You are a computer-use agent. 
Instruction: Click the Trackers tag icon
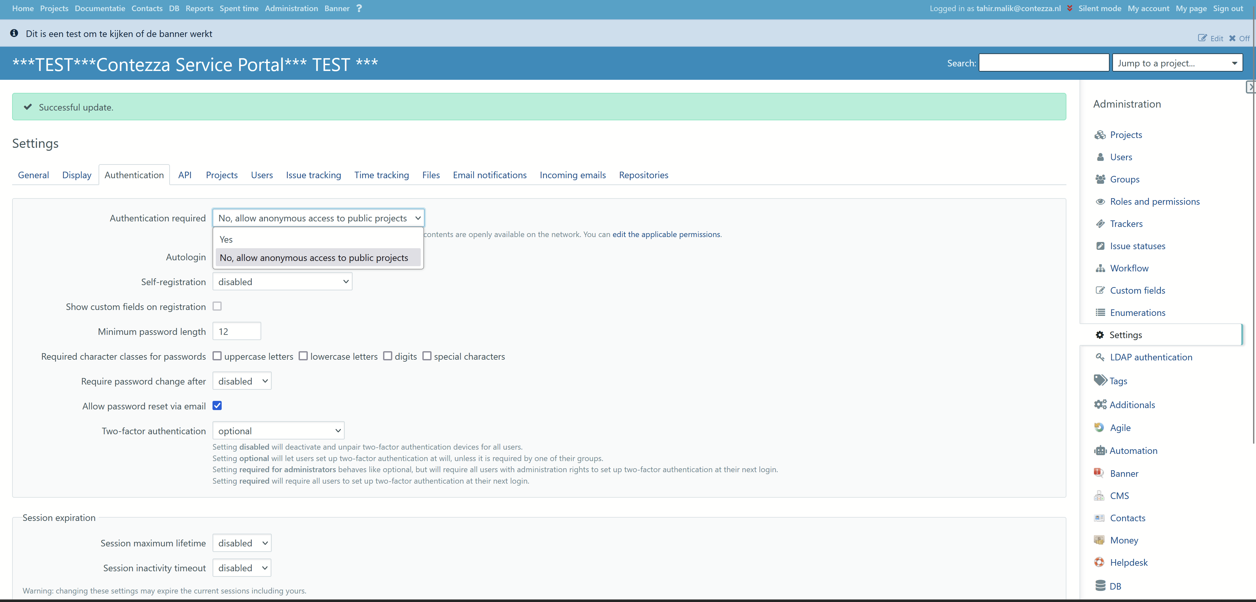tap(1100, 224)
